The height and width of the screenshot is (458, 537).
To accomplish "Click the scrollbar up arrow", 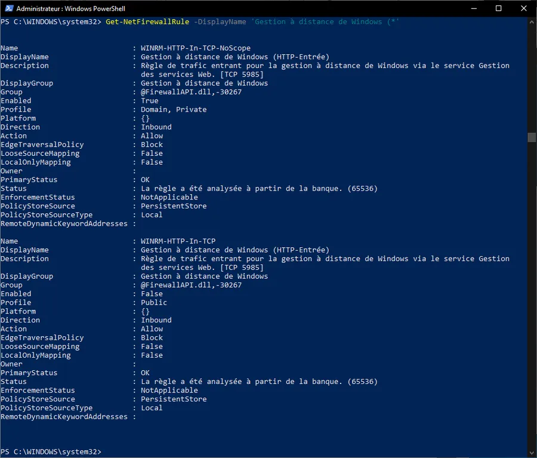I will pyautogui.click(x=532, y=22).
